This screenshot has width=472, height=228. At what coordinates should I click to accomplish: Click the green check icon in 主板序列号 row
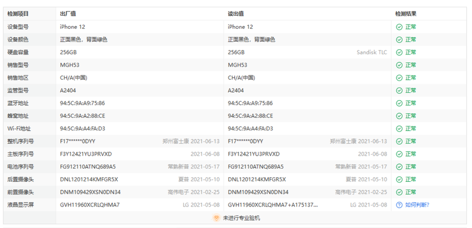coord(399,154)
